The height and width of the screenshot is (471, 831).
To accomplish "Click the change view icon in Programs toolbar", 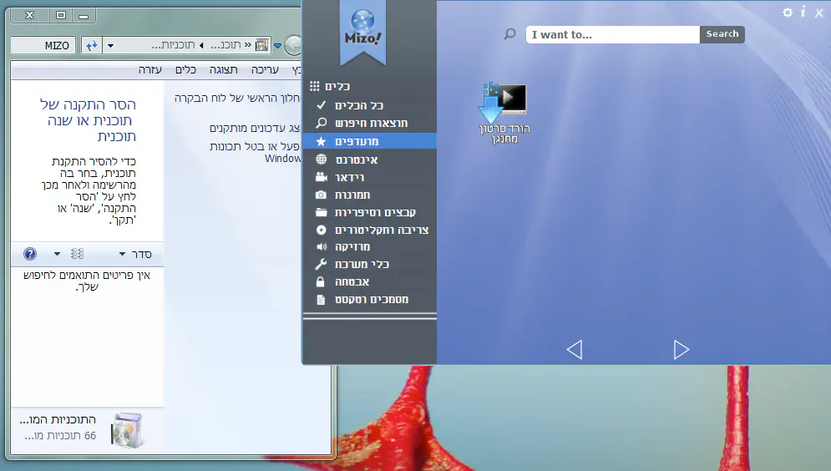I will coord(78,254).
